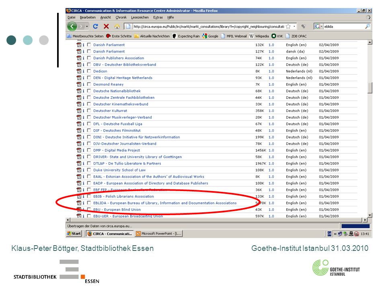Open the PDF icon for Deutscher Kulturrat
Viewport: 386px width, 289px height.
79,111
